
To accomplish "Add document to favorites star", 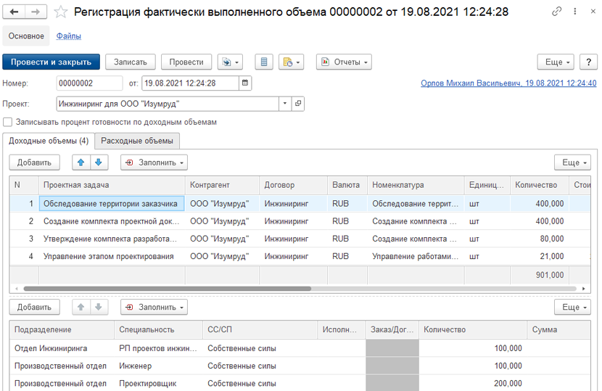I will tap(60, 12).
